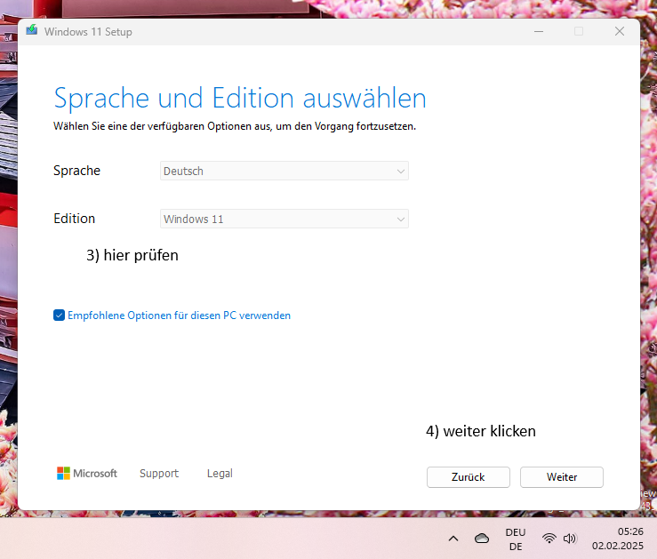This screenshot has width=657, height=559.
Task: Open the Edition dropdown showing Windows 11
Action: (x=284, y=219)
